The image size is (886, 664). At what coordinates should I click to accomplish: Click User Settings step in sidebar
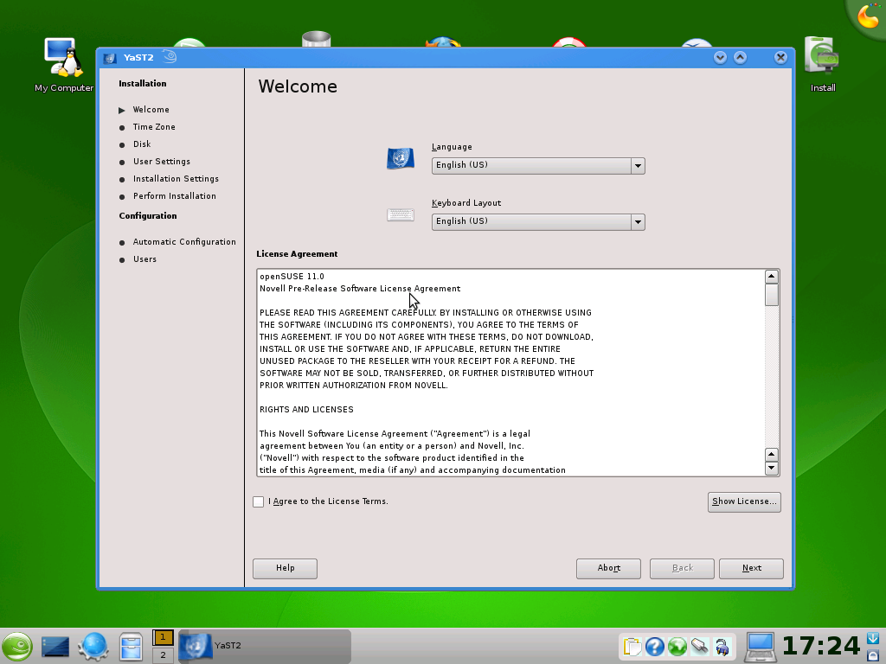(162, 162)
